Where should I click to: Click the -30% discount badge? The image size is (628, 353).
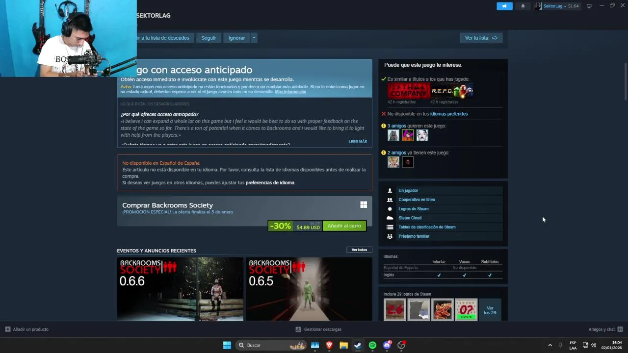click(280, 226)
